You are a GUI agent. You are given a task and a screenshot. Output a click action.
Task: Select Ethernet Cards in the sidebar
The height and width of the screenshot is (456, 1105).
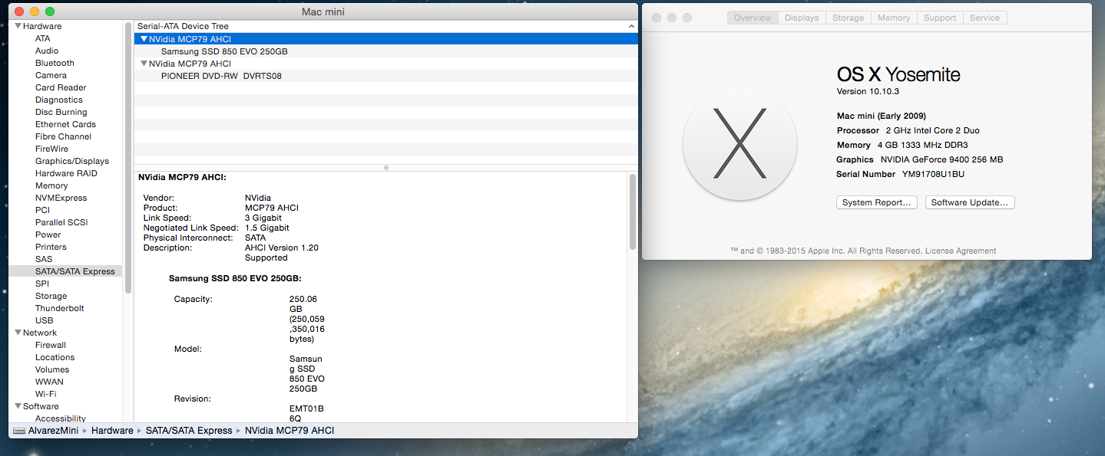point(65,124)
